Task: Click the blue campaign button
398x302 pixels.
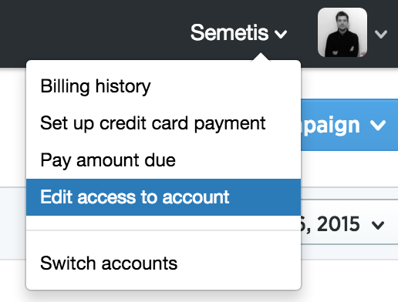Action: [349, 125]
